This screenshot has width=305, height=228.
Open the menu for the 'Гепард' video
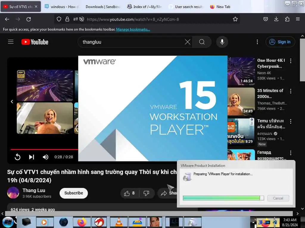click(291, 153)
